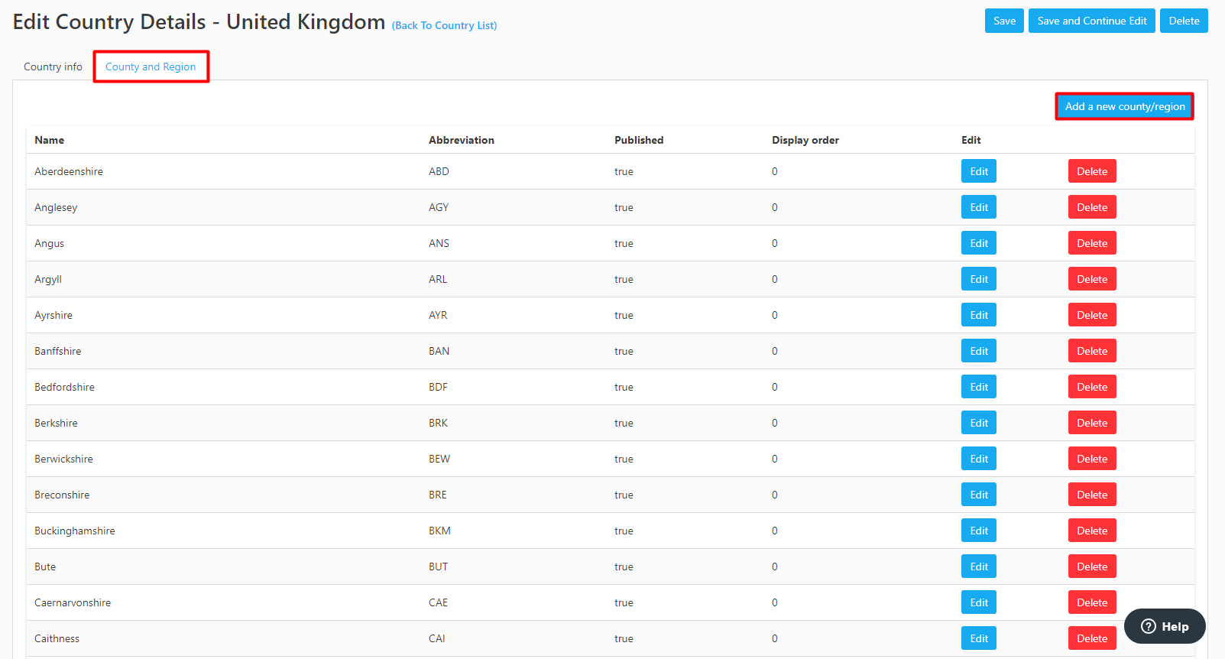1225x659 pixels.
Task: Open the County and Region tab
Action: coord(151,67)
